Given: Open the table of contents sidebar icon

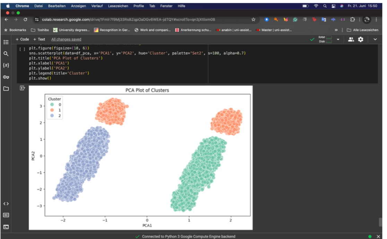Looking at the screenshot, I should tap(6, 42).
